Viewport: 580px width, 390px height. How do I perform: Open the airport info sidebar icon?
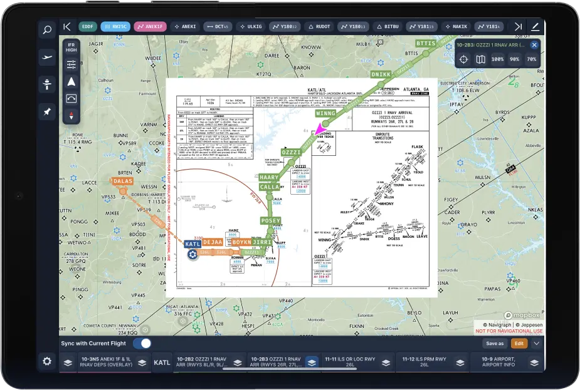[x=47, y=84]
